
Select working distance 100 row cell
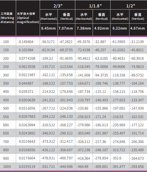8,42
